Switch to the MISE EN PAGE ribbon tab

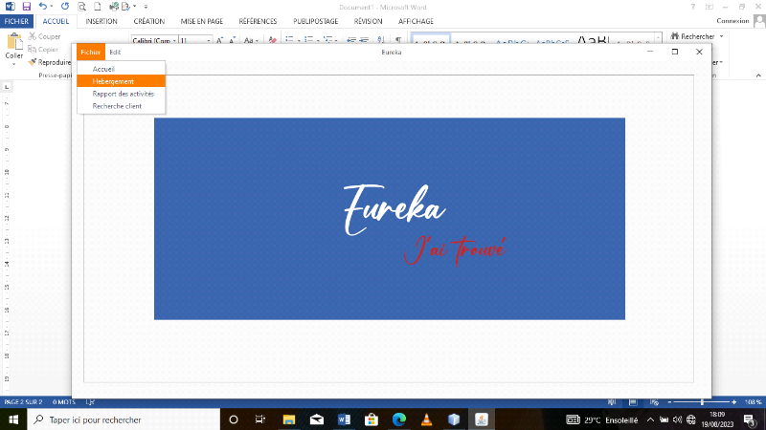tap(202, 21)
